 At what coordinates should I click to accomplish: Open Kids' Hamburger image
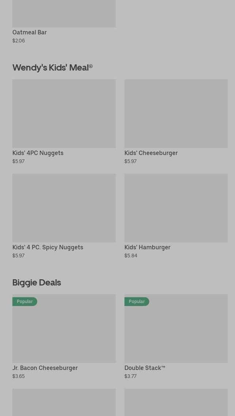[176, 208]
